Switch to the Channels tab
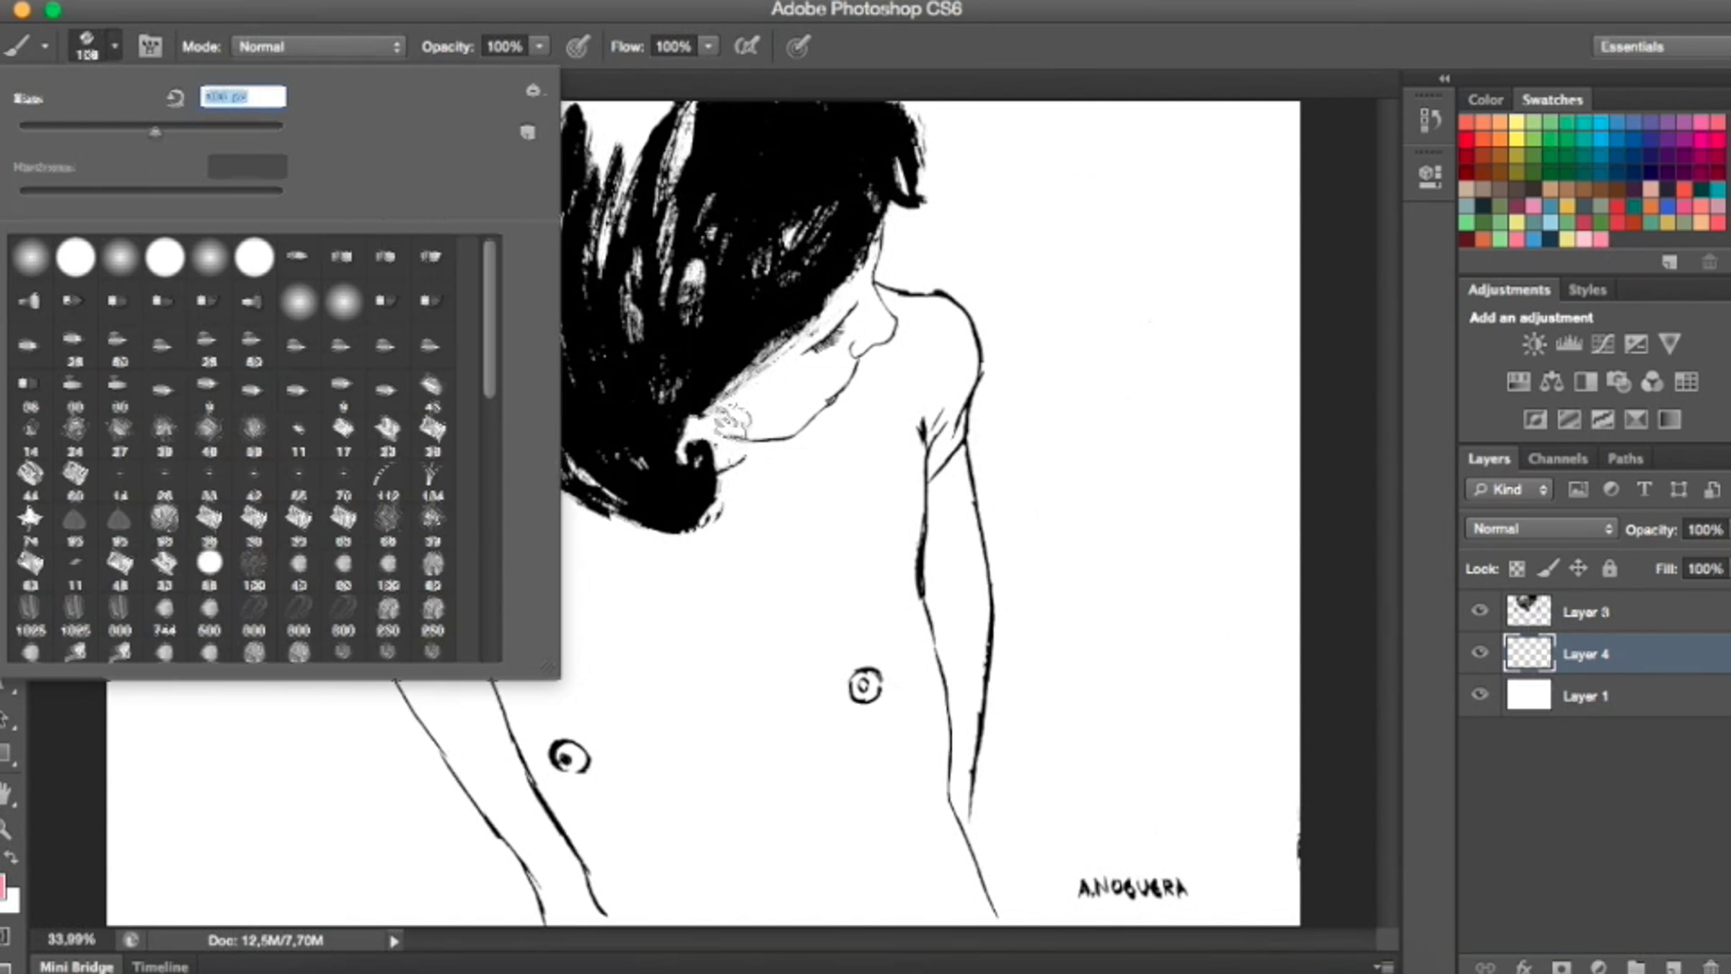The width and height of the screenshot is (1731, 974). pyautogui.click(x=1557, y=459)
